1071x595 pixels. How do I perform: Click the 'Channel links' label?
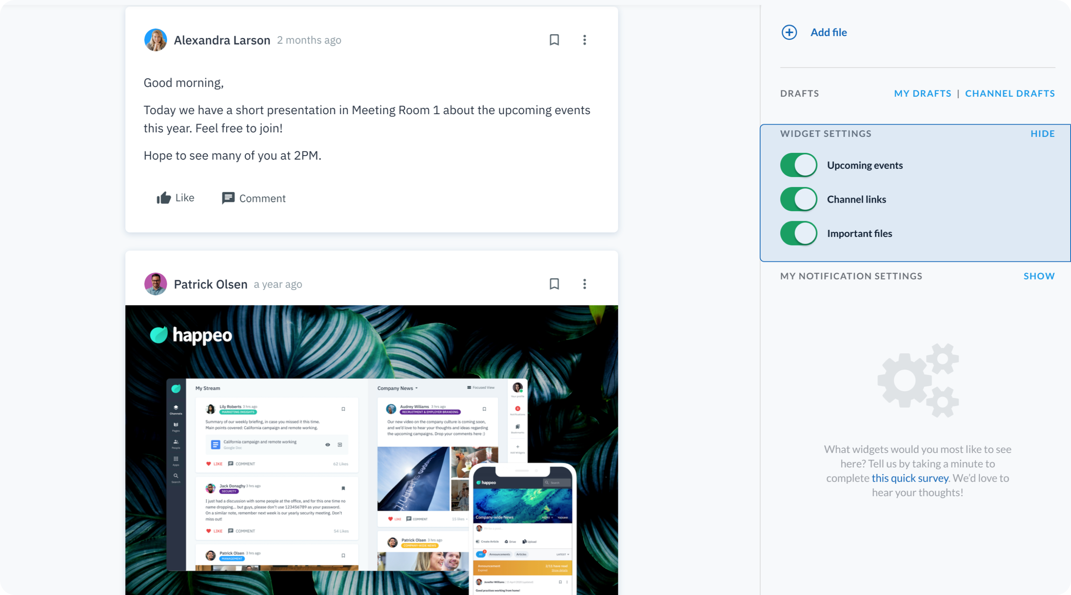pos(856,200)
